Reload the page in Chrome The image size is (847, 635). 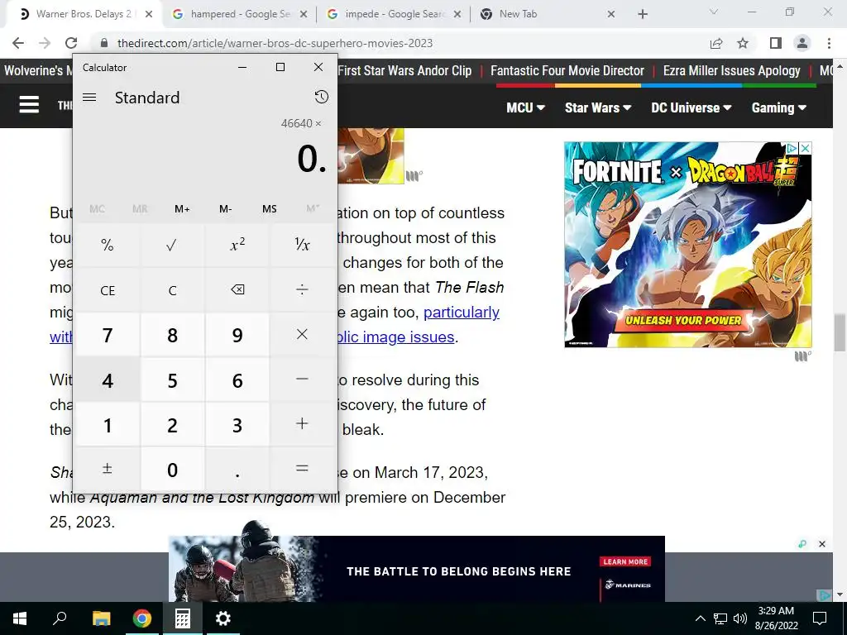pyautogui.click(x=71, y=43)
